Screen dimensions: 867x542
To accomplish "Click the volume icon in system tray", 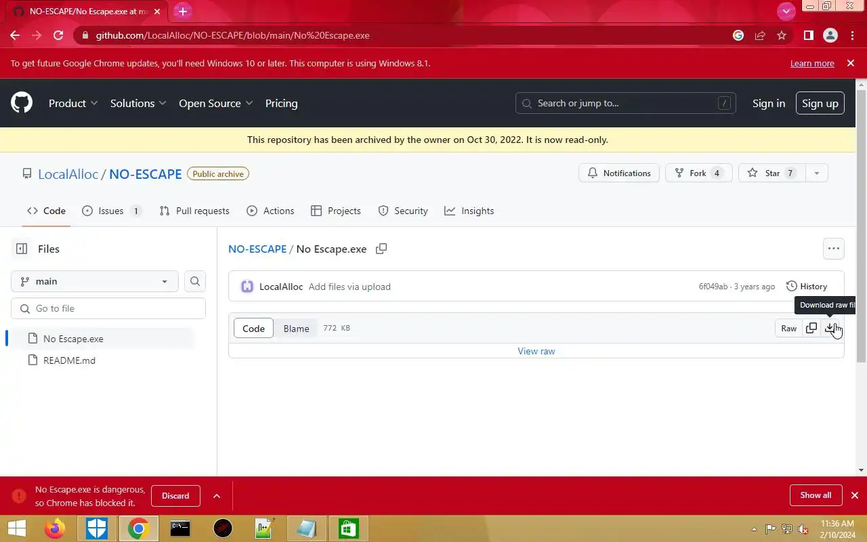I will pos(803,529).
